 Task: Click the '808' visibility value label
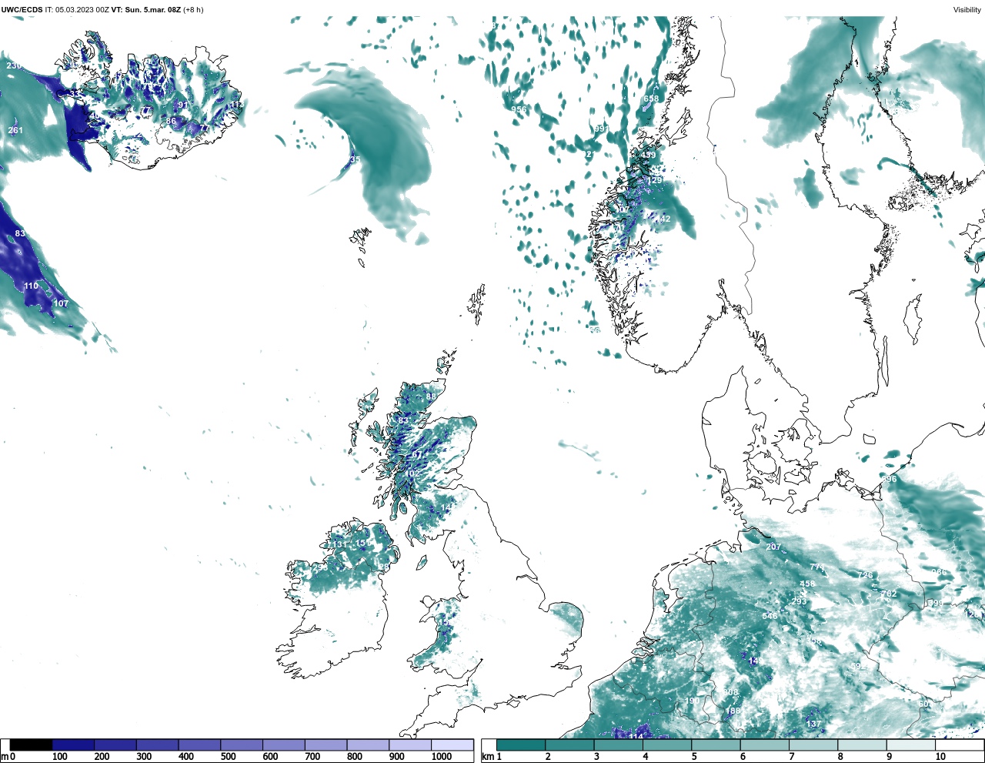731,693
